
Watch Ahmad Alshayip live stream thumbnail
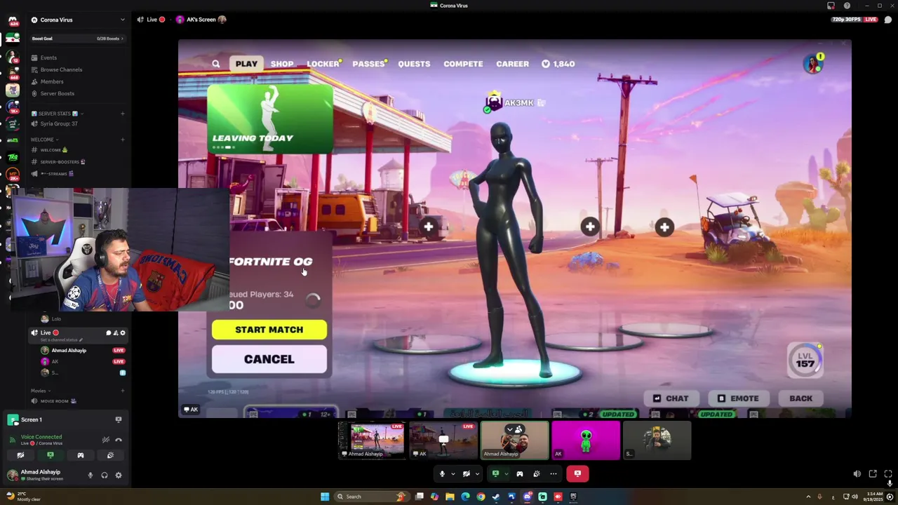(x=372, y=440)
